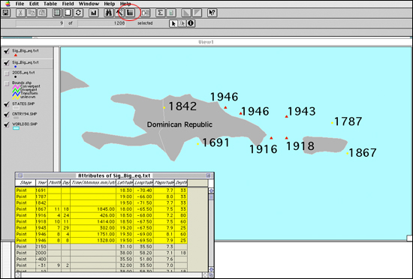Uncheck the STATES.SHP theme checkbox
Screen dimensions: 413x279
click(7, 104)
